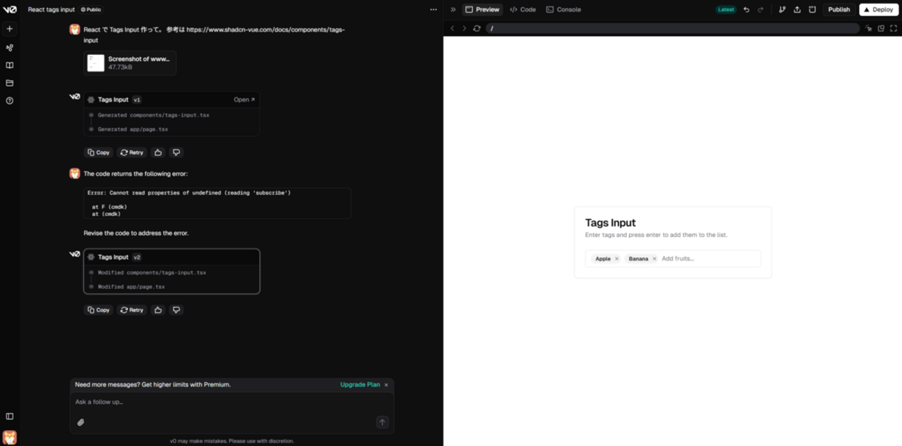Image resolution: width=902 pixels, height=446 pixels.
Task: Activate the element selector cursor icon
Action: [x=869, y=28]
